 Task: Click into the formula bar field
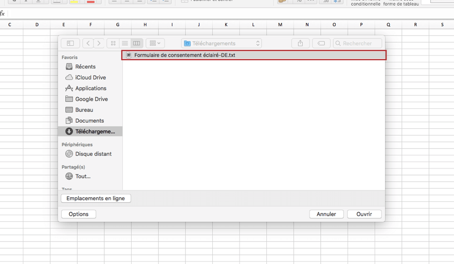click(232, 13)
